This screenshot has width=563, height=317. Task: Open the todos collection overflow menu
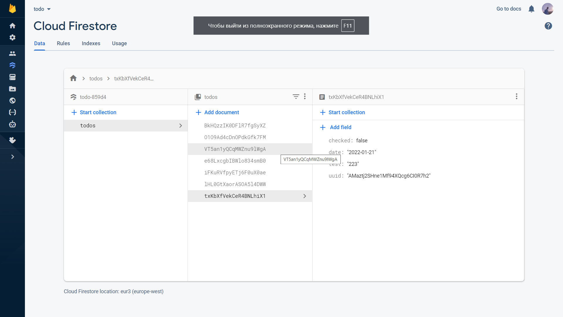point(305,97)
